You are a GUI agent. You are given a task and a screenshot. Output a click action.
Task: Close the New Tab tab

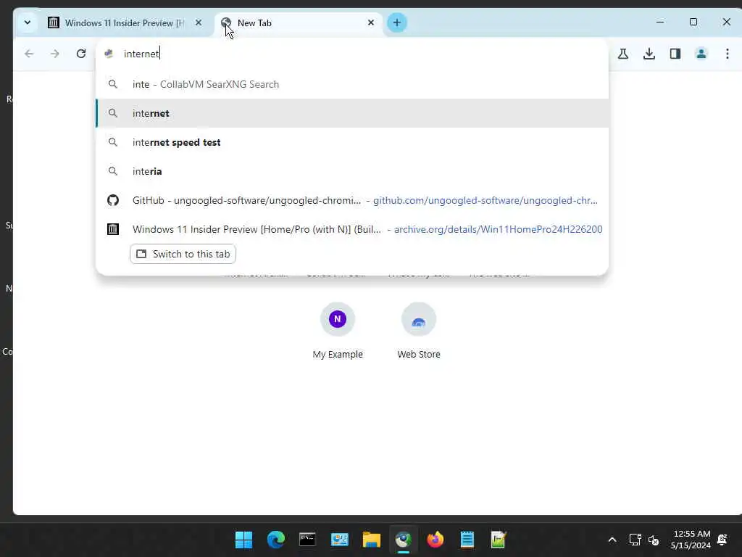[x=371, y=22]
